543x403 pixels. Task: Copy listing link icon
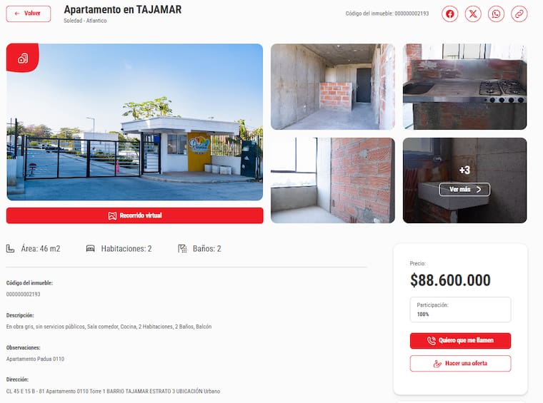tap(519, 14)
